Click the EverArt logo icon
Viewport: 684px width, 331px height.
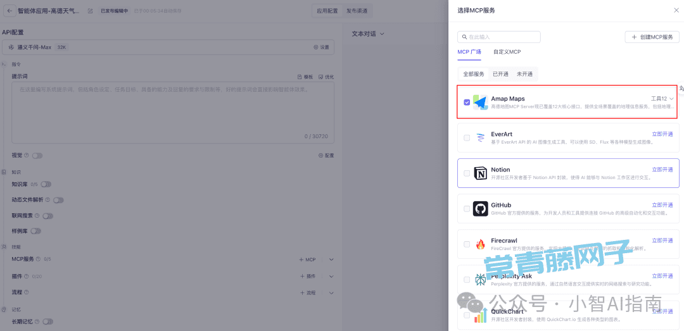[480, 137]
